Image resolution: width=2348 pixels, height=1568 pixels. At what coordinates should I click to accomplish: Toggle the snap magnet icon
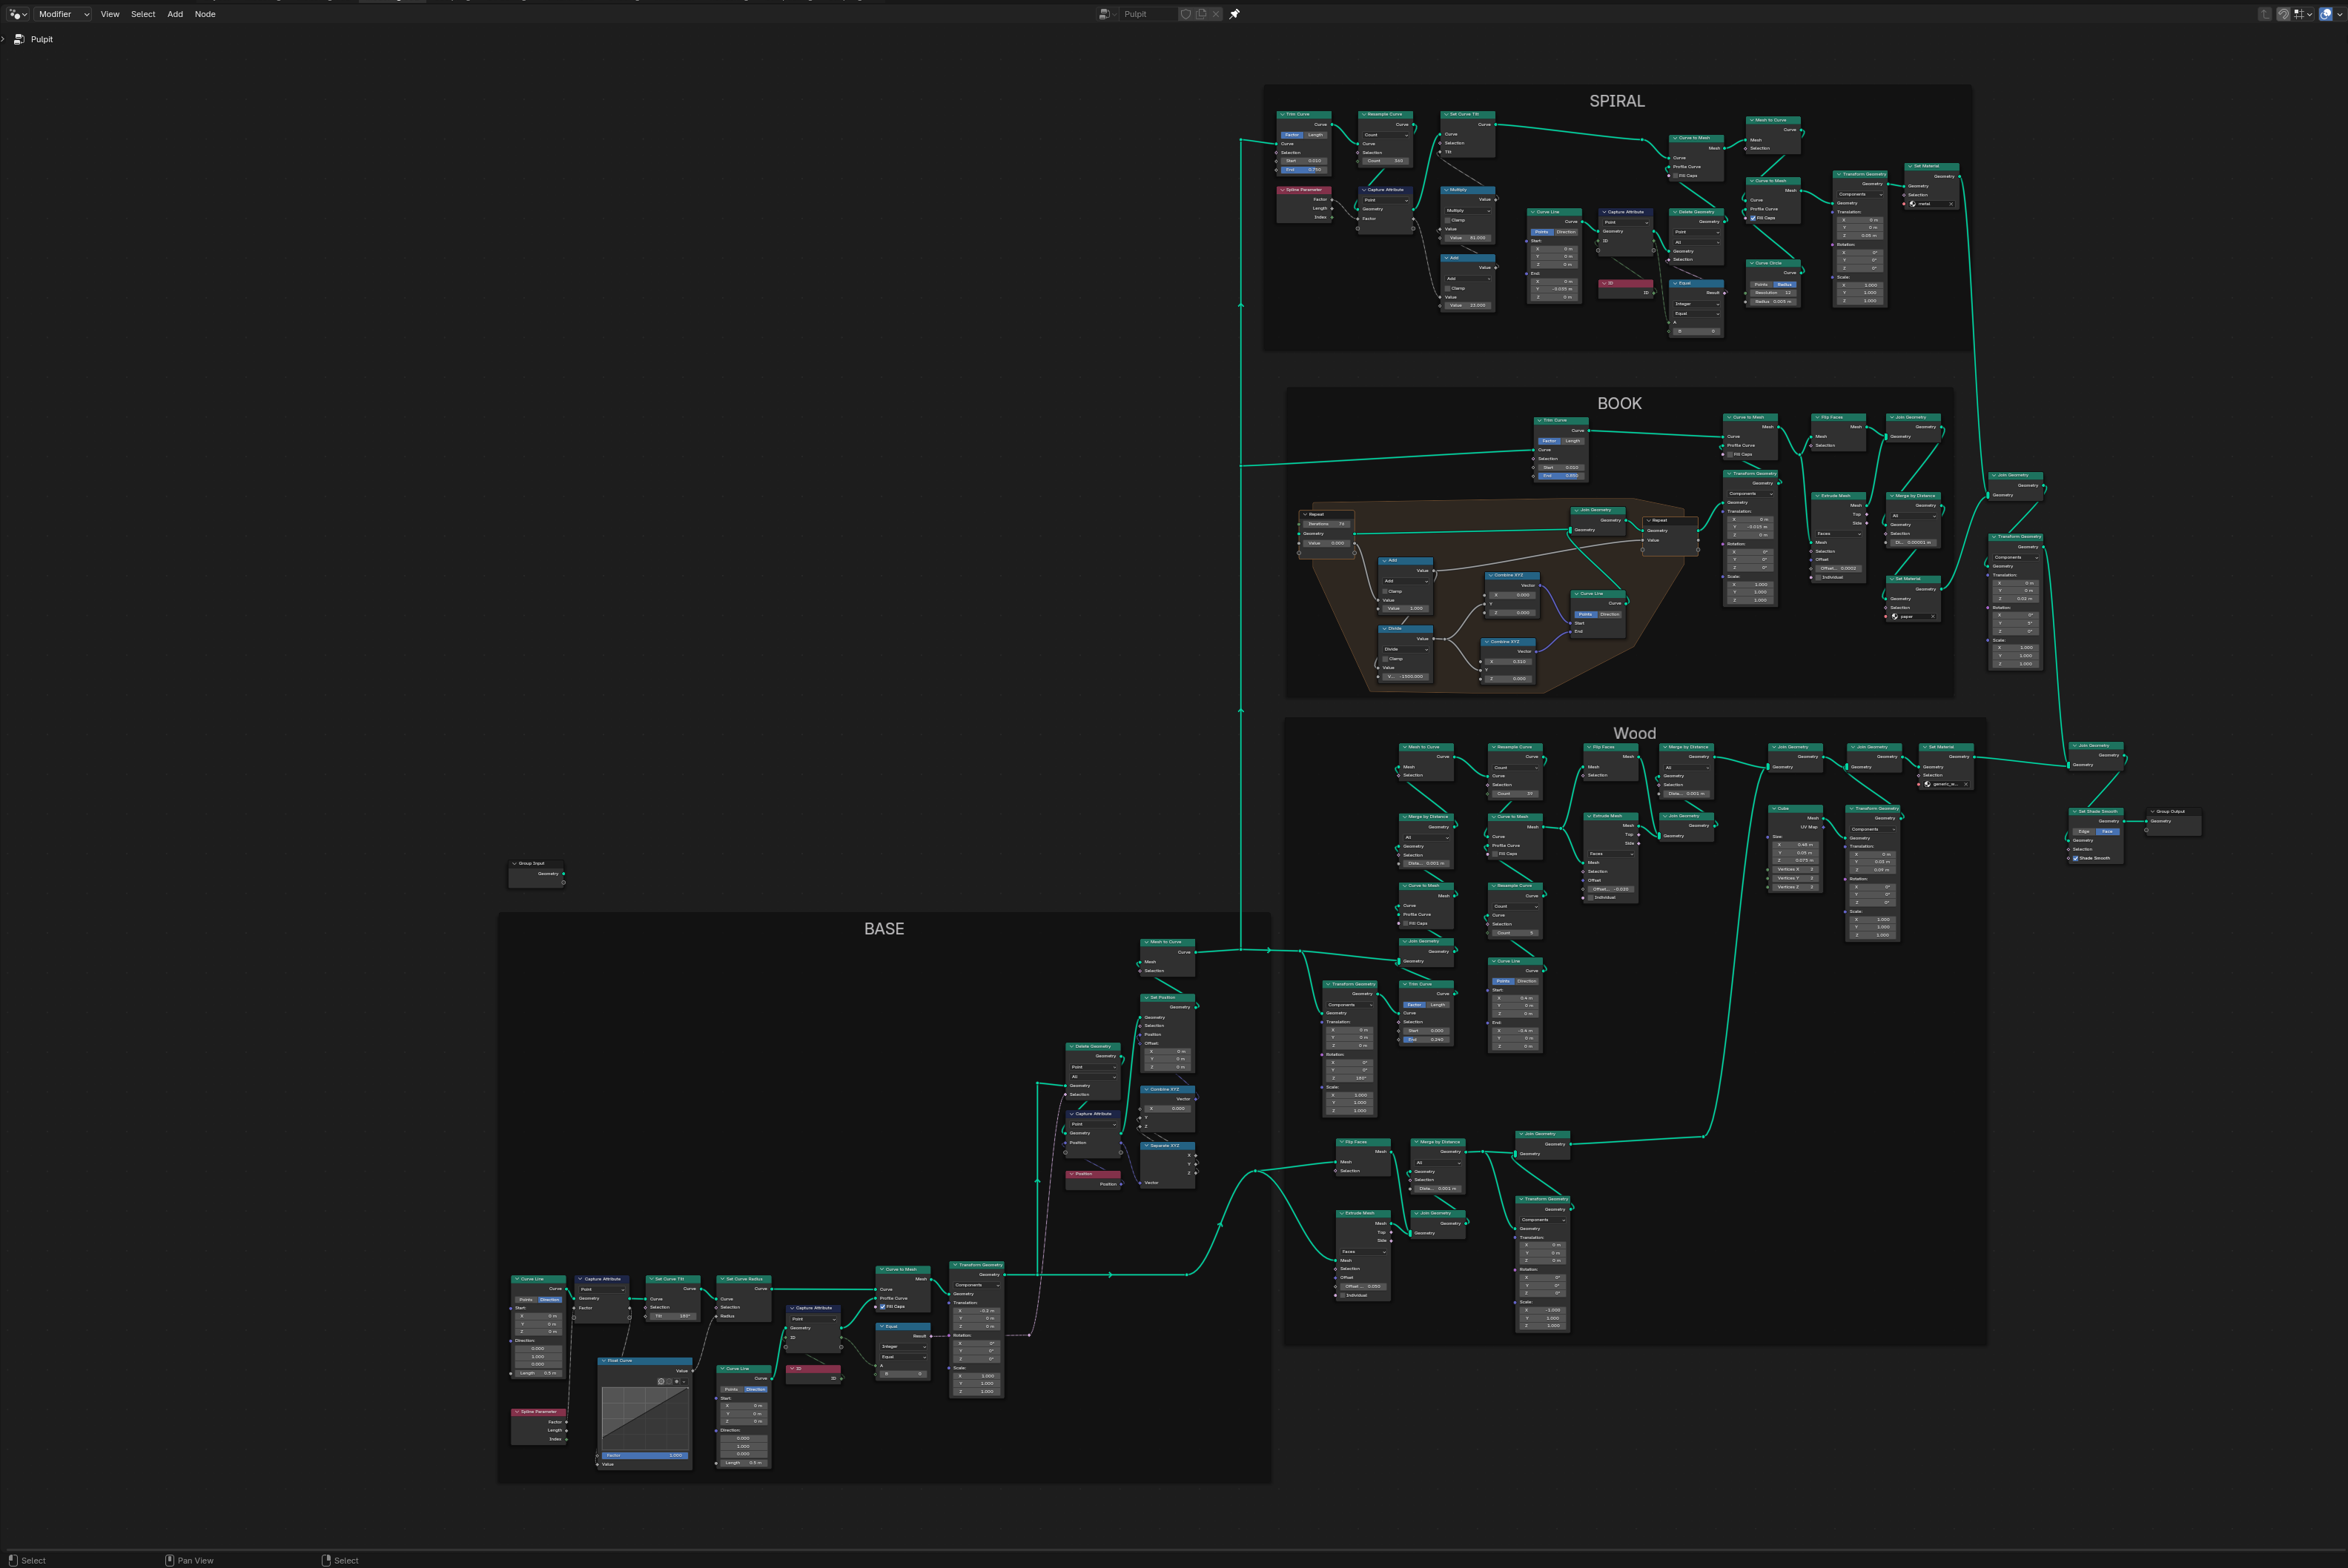[x=2283, y=14]
